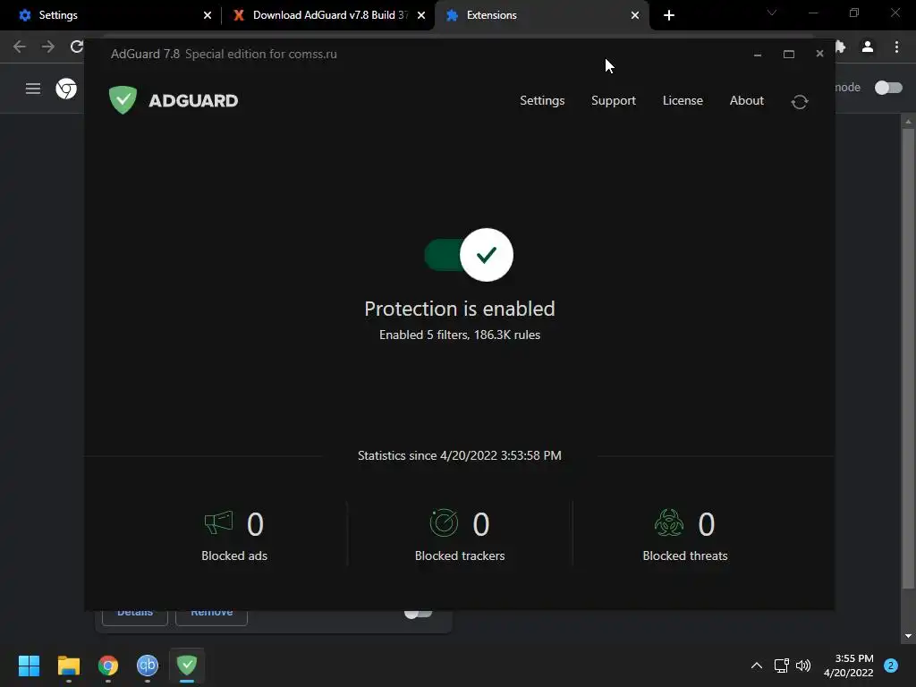Select the Extensions tab in Chrome
916x687 pixels.
point(540,15)
